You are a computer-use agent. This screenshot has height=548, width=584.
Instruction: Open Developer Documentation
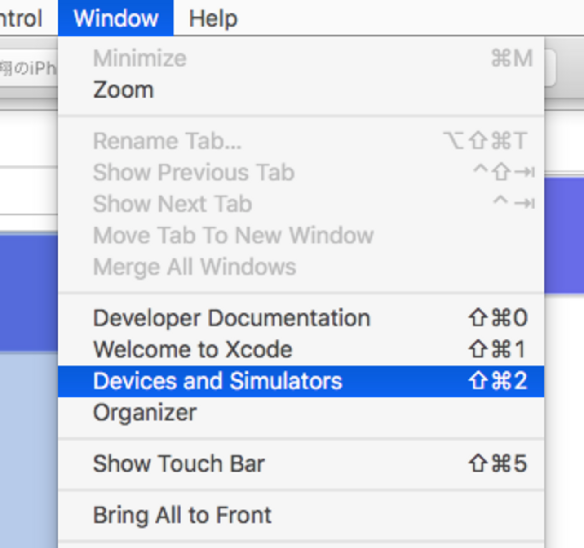(x=231, y=318)
